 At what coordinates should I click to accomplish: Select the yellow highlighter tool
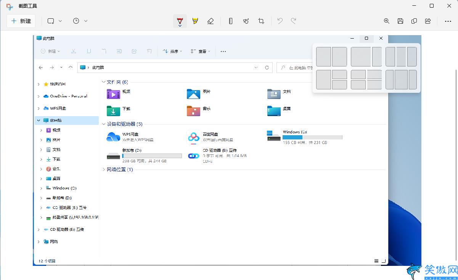(x=195, y=21)
